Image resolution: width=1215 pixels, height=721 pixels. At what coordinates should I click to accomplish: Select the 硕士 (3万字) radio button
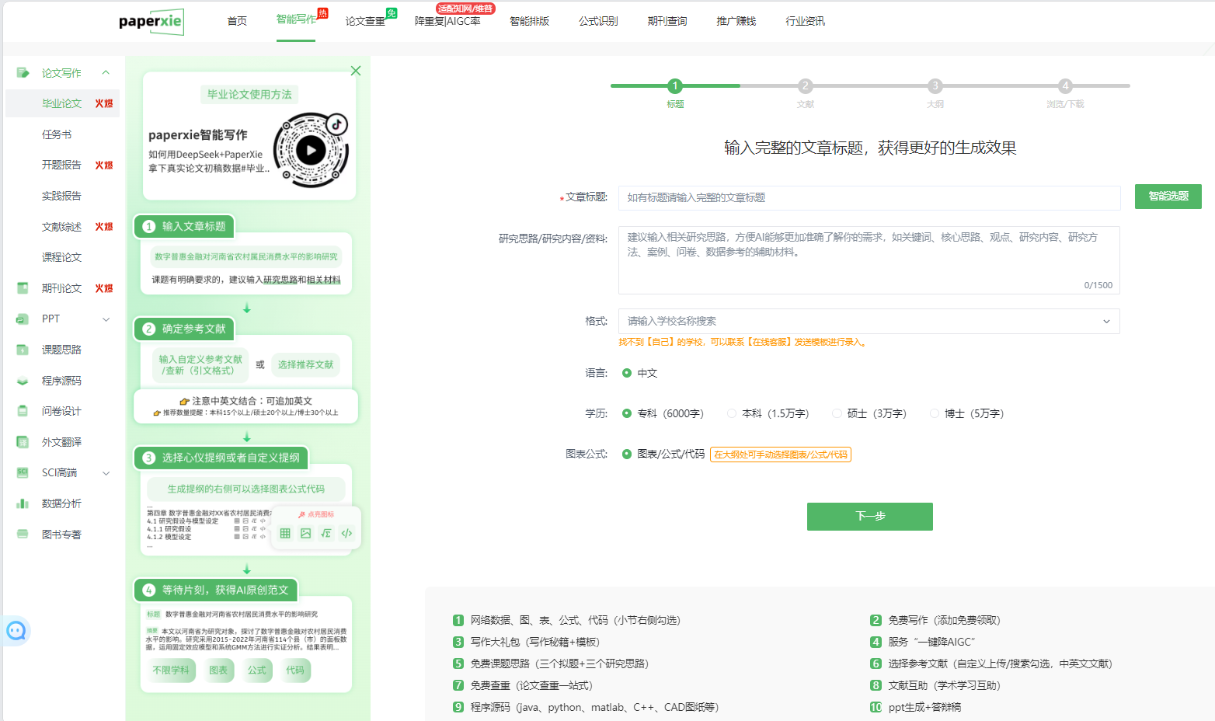pos(837,413)
